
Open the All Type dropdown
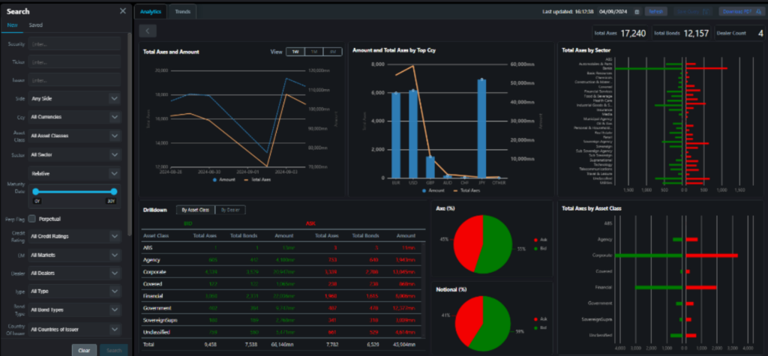tap(74, 292)
